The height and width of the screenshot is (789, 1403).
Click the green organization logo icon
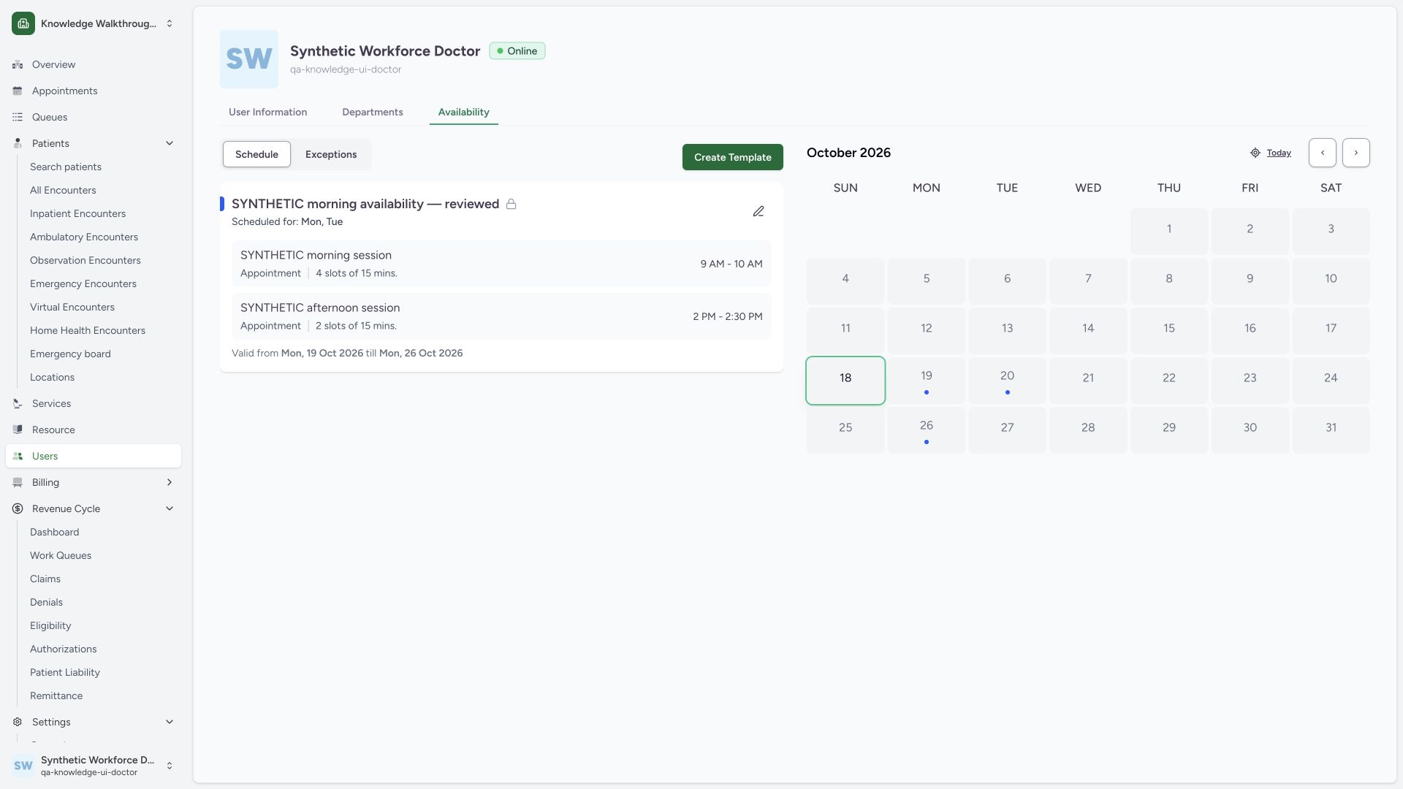pyautogui.click(x=23, y=23)
